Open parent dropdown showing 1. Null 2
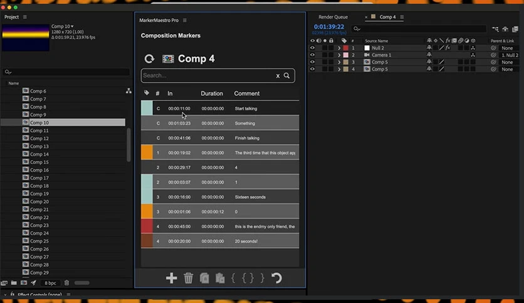This screenshot has height=303, width=524. click(x=509, y=55)
